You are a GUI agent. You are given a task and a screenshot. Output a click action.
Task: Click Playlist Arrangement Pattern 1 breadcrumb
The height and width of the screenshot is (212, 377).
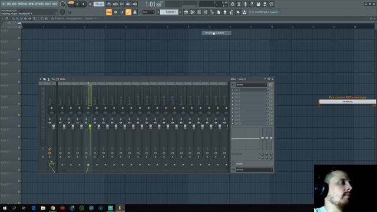point(76,18)
